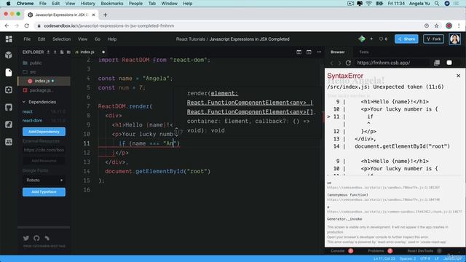Viewport: 466px width, 262px height.
Task: Close the SyntaxError overlay
Action: 458,76
